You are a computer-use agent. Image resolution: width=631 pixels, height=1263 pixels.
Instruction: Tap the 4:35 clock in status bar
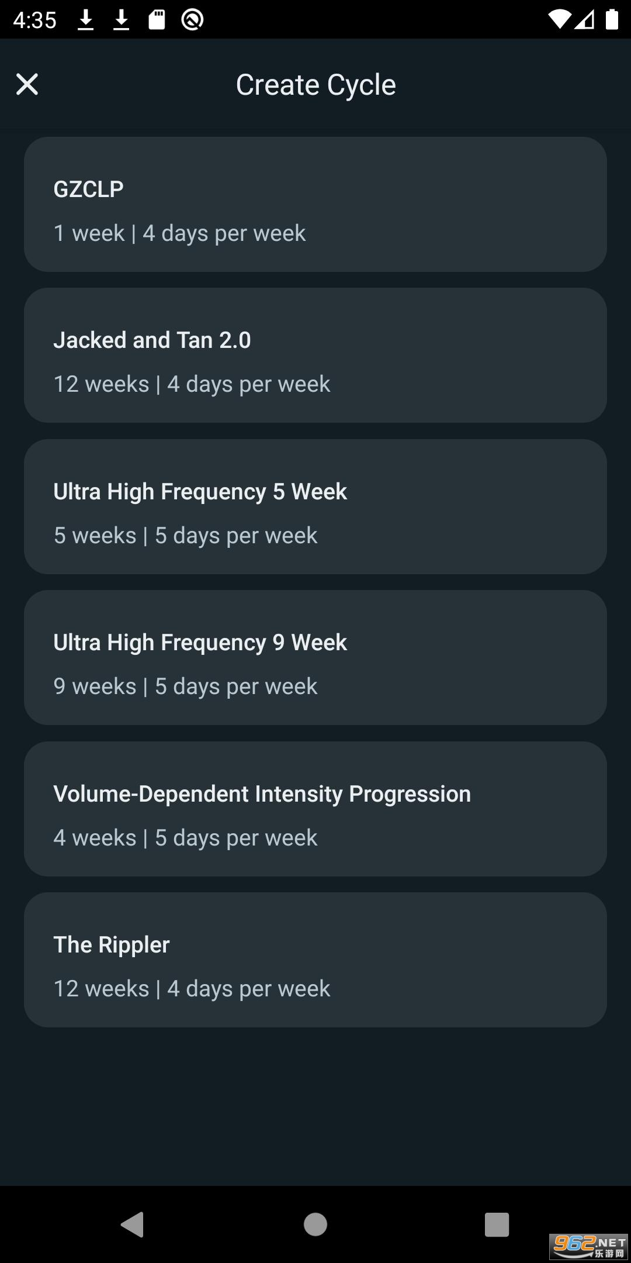34,20
